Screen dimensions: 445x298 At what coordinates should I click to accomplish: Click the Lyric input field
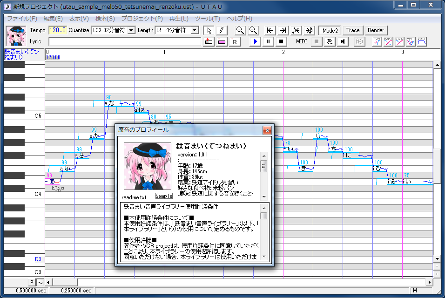pyautogui.click(x=125, y=41)
